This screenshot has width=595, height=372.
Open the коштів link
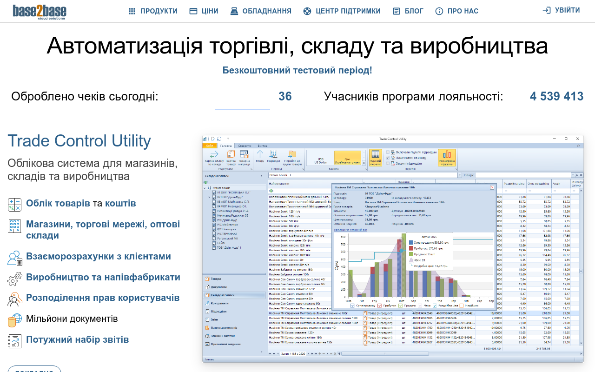120,203
